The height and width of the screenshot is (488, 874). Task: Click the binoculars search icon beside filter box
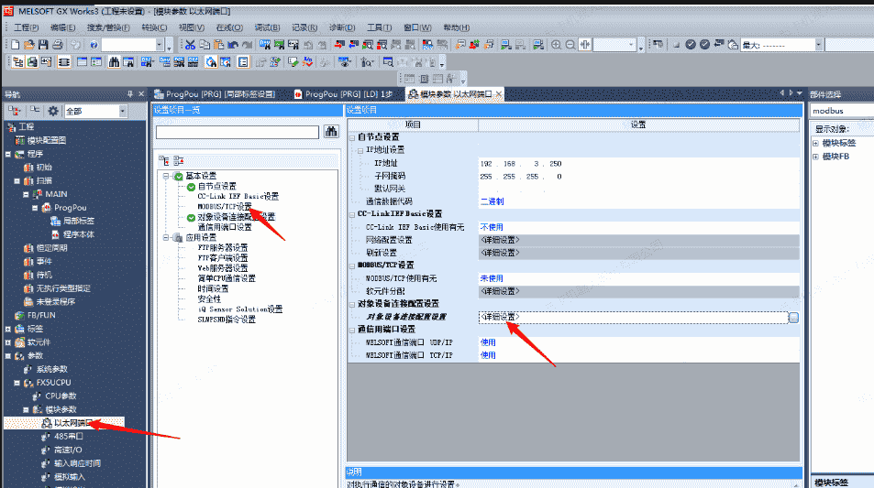pyautogui.click(x=331, y=133)
